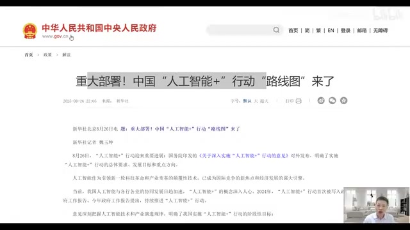Set font size to 超大

(264, 101)
